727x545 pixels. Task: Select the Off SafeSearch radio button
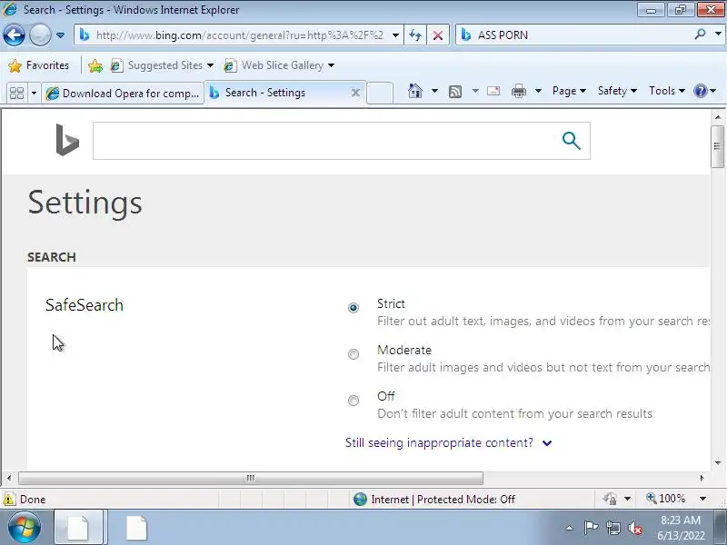tap(354, 401)
